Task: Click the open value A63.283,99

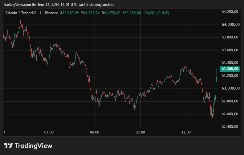Action: point(69,13)
